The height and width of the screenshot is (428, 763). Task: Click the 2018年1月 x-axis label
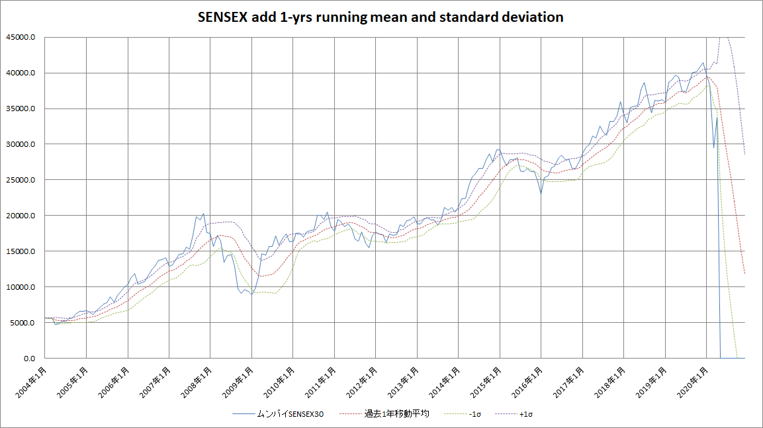click(x=610, y=383)
